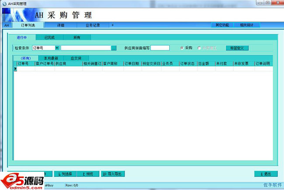Select the 所有 order status tab
This screenshot has height=190, width=284.
77,38
